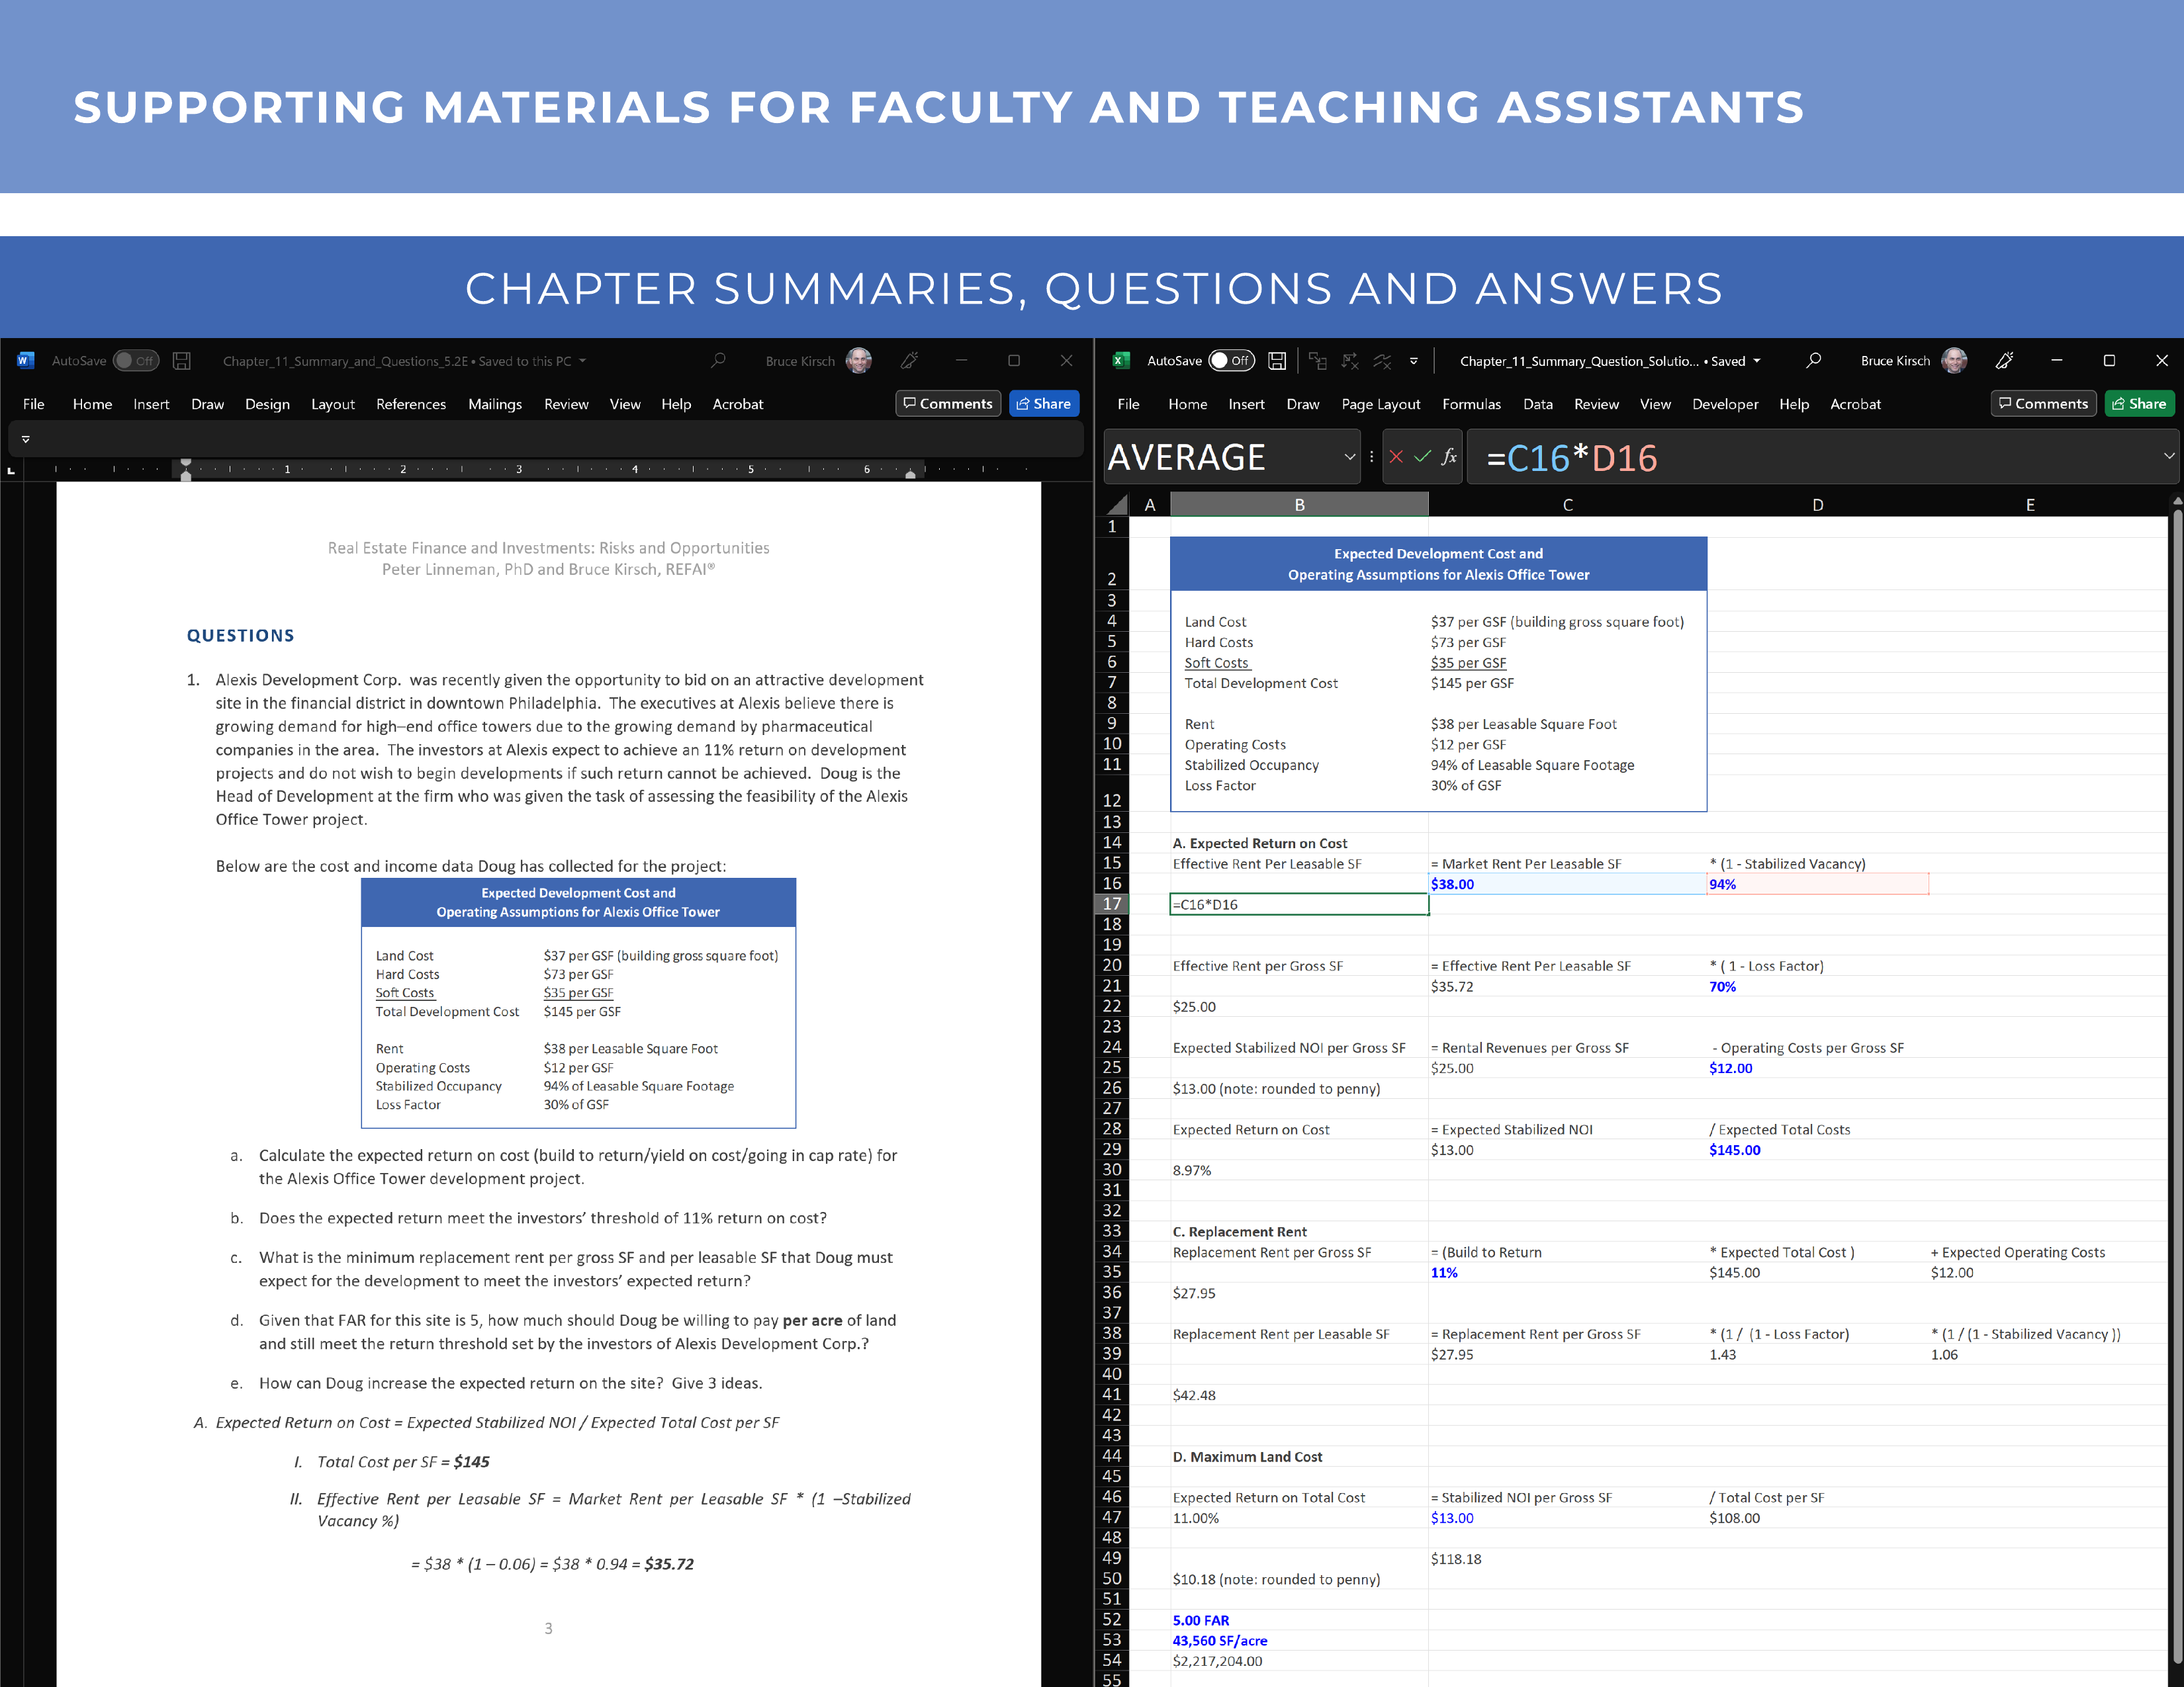Click the Excel app icon in title bar

point(1121,361)
